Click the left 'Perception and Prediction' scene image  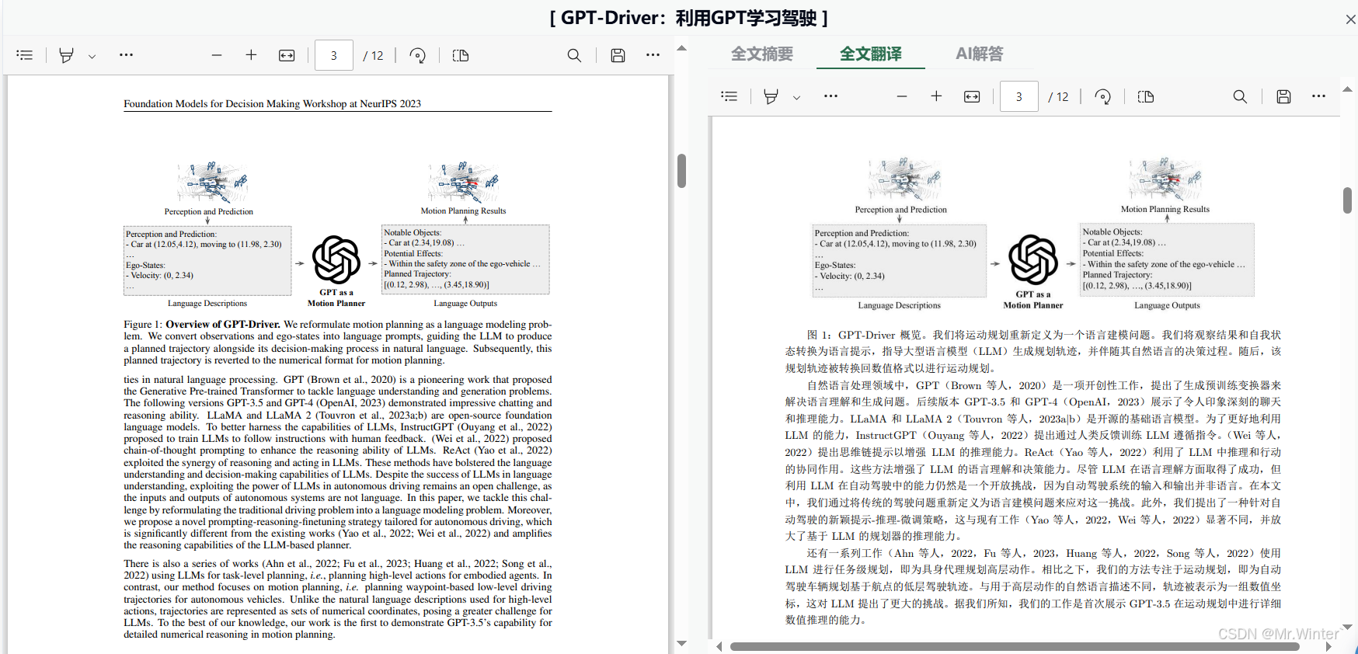tap(211, 182)
